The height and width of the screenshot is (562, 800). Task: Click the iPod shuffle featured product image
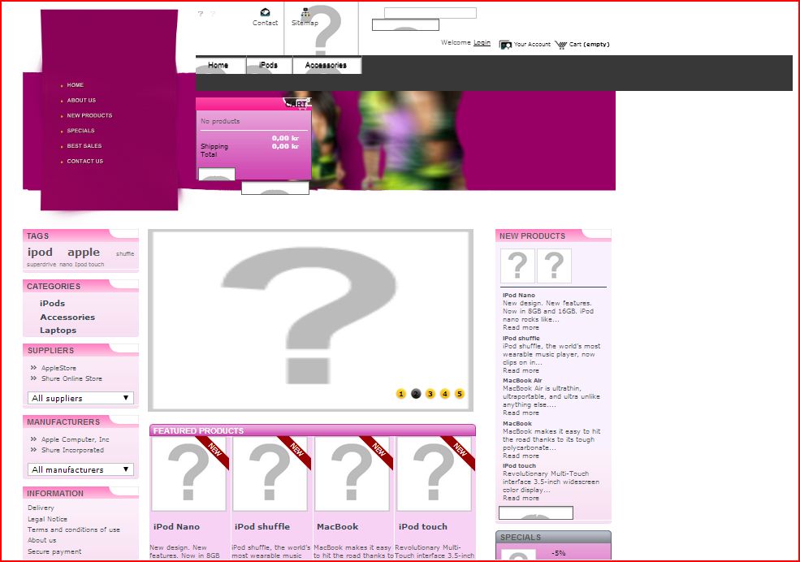[x=270, y=473]
